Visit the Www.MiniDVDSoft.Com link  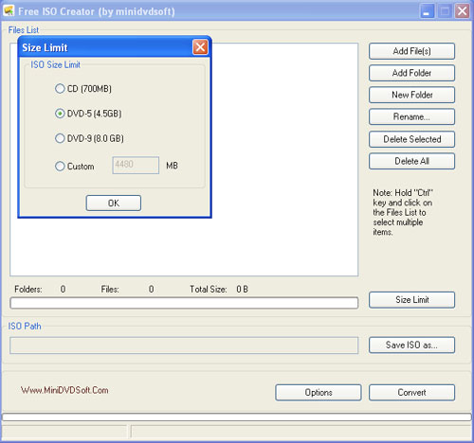point(64,390)
